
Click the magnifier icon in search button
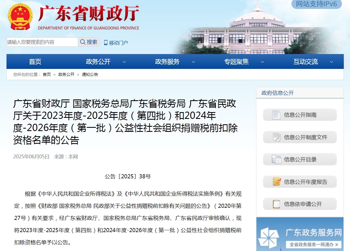pyautogui.click(x=83, y=42)
